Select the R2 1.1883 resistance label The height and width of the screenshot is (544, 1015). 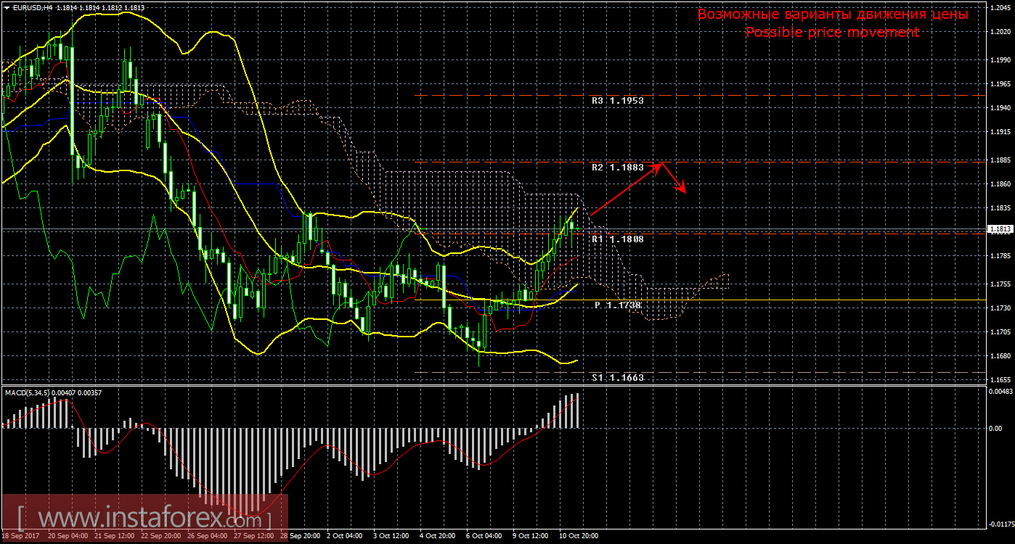[x=617, y=168]
